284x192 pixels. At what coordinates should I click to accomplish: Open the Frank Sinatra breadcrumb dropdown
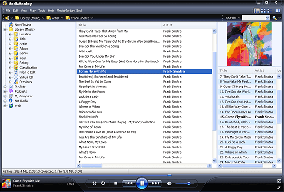pyautogui.click(x=92, y=18)
